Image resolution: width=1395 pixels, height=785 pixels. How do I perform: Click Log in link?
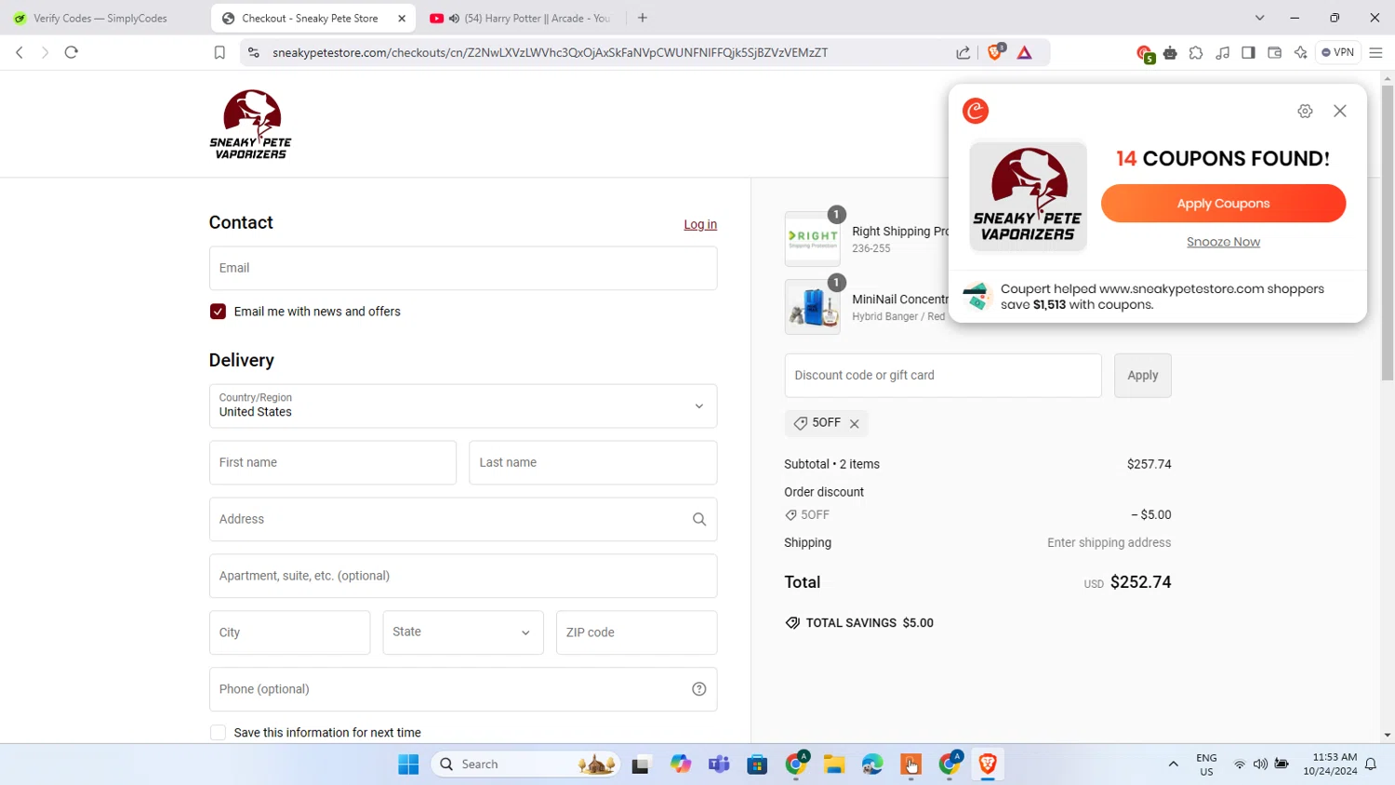coord(700,224)
